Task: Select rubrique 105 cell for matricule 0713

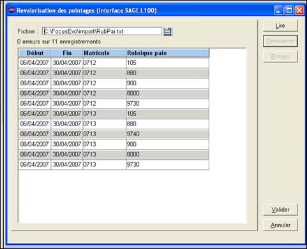Action: [168, 113]
